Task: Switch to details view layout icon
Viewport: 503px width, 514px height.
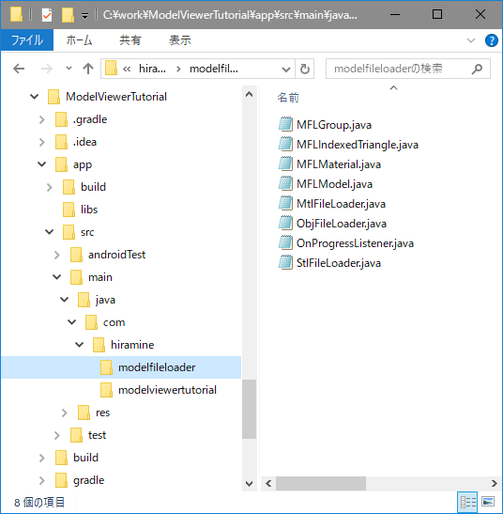Action: click(x=468, y=502)
